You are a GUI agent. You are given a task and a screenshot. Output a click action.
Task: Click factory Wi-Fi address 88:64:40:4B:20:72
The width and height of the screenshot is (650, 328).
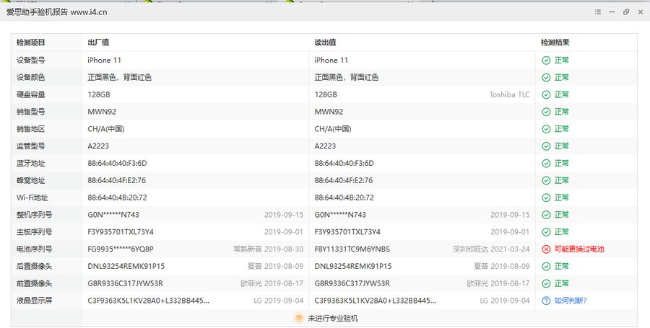[x=117, y=198]
